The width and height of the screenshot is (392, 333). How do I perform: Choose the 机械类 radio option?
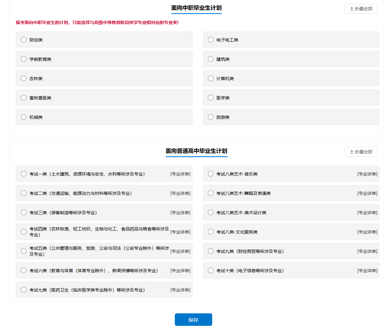[24, 117]
